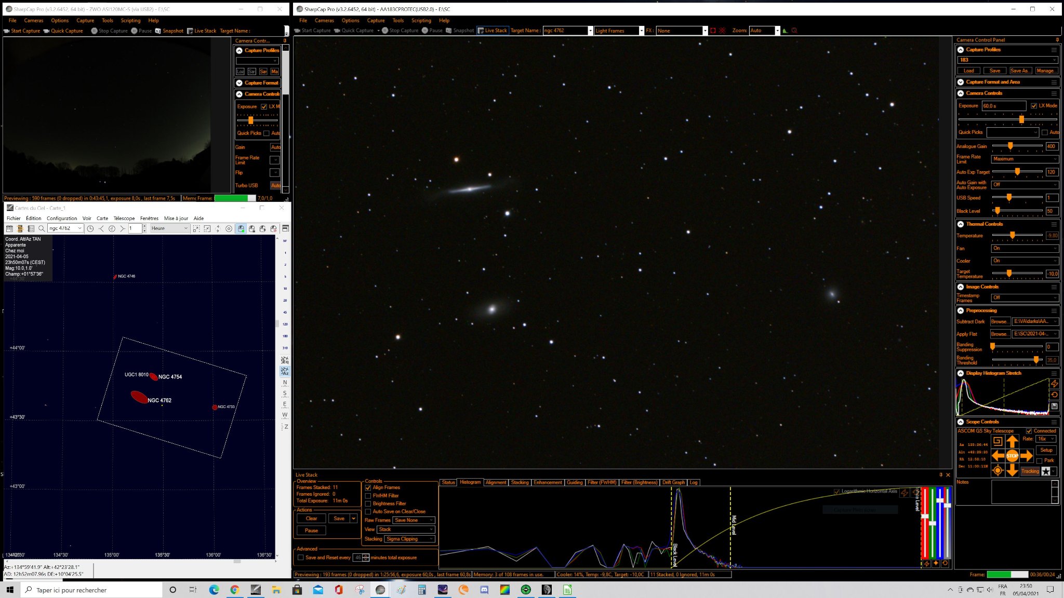Open Microsoft Edge from the taskbar
Image resolution: width=1064 pixels, height=598 pixels.
214,590
